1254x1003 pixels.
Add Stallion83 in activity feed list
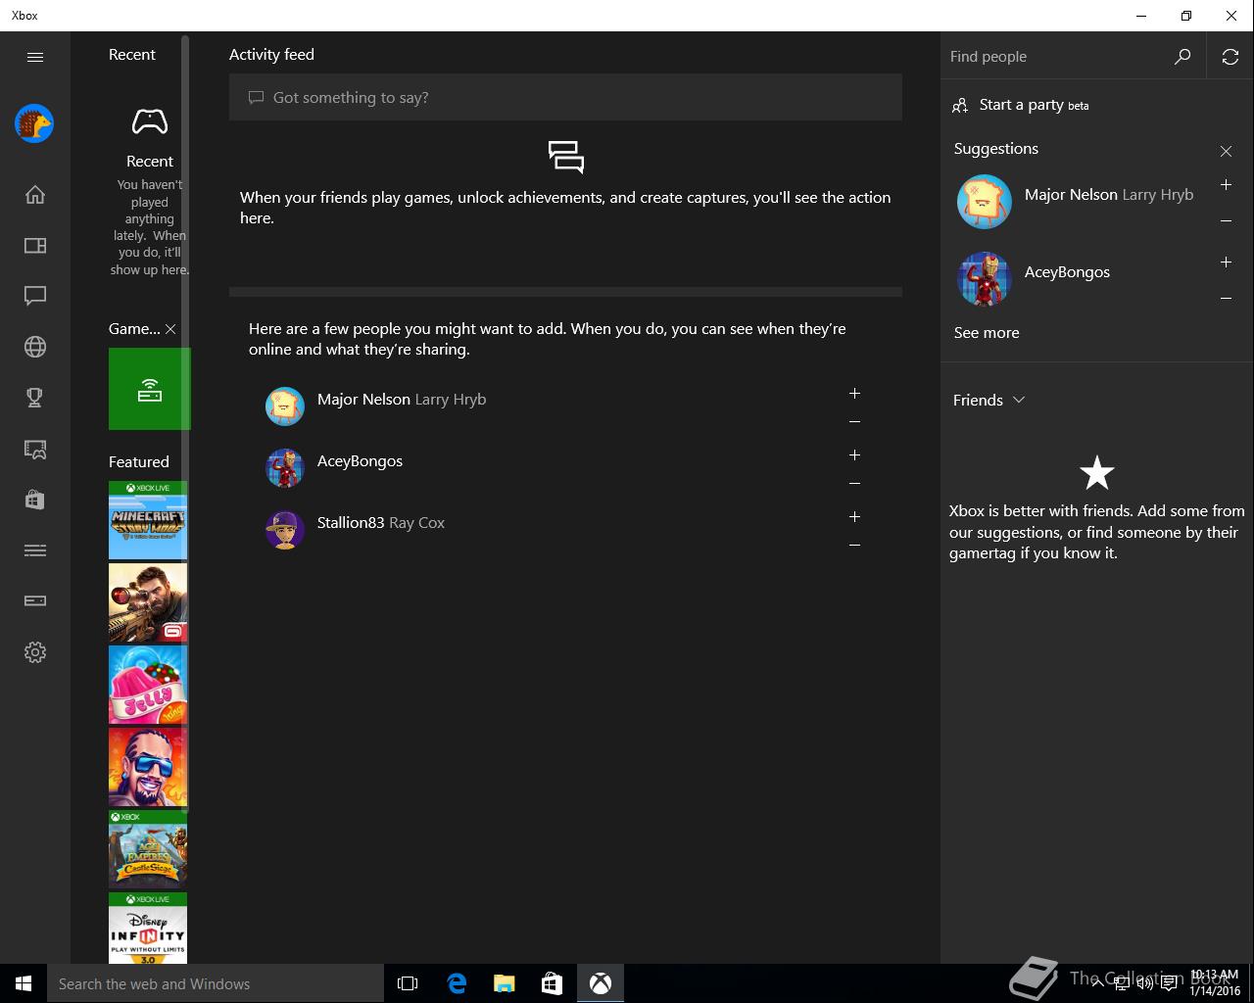pyautogui.click(x=854, y=517)
